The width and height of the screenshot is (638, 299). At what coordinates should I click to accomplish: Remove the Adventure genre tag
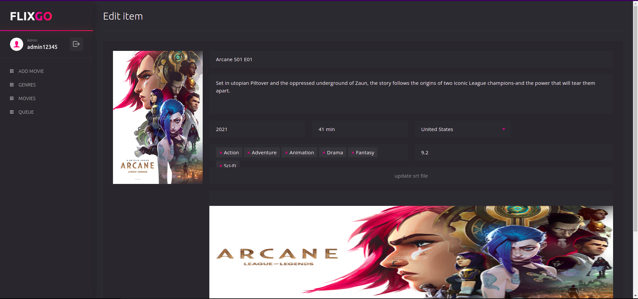coord(249,153)
